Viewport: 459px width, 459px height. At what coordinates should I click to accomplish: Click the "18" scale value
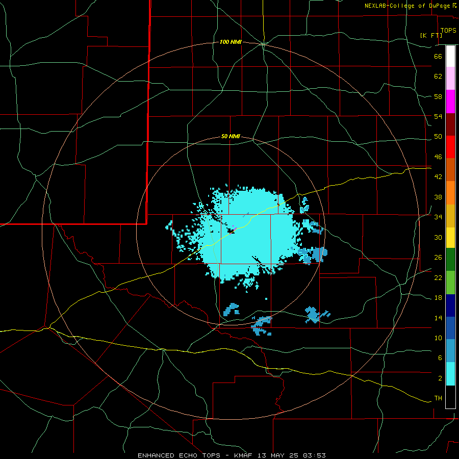click(x=438, y=298)
